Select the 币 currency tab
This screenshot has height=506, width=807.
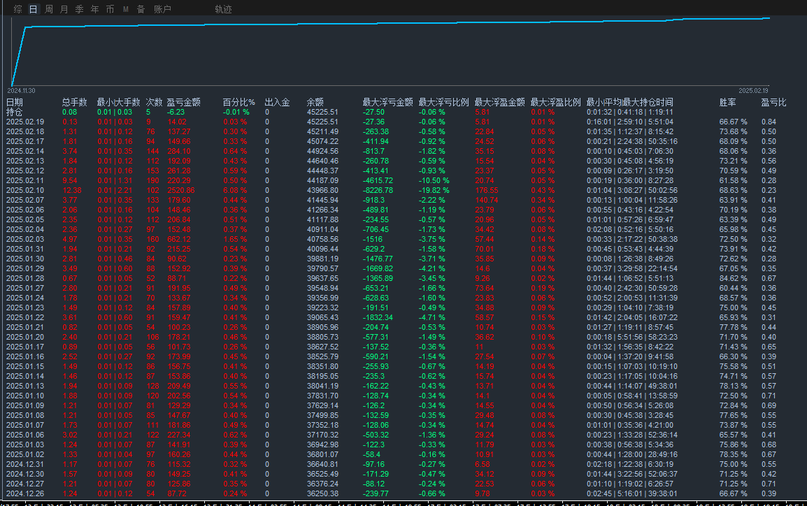point(110,9)
